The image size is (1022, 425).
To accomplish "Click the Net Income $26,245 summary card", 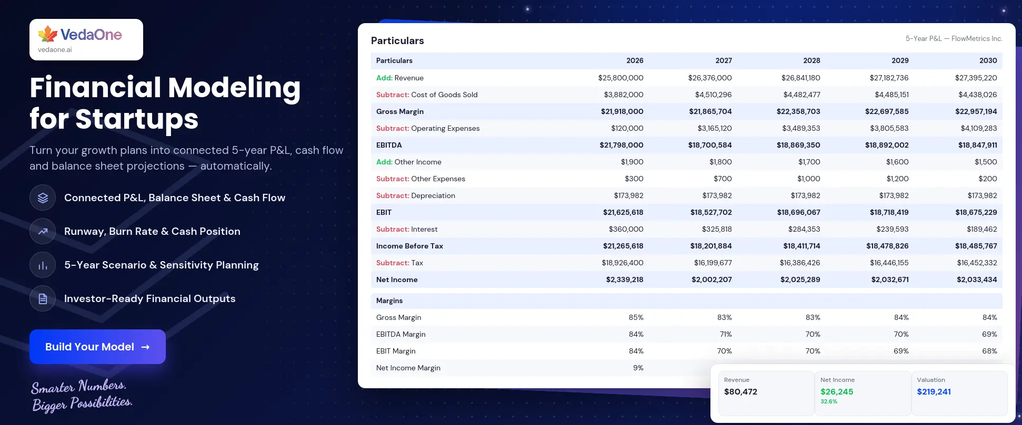I will [863, 393].
